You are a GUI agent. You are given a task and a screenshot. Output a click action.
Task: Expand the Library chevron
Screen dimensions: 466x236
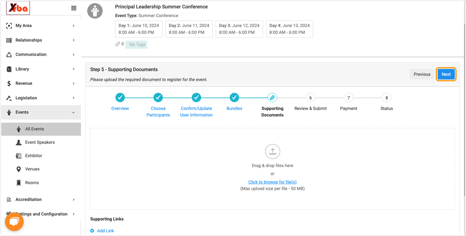click(x=74, y=69)
